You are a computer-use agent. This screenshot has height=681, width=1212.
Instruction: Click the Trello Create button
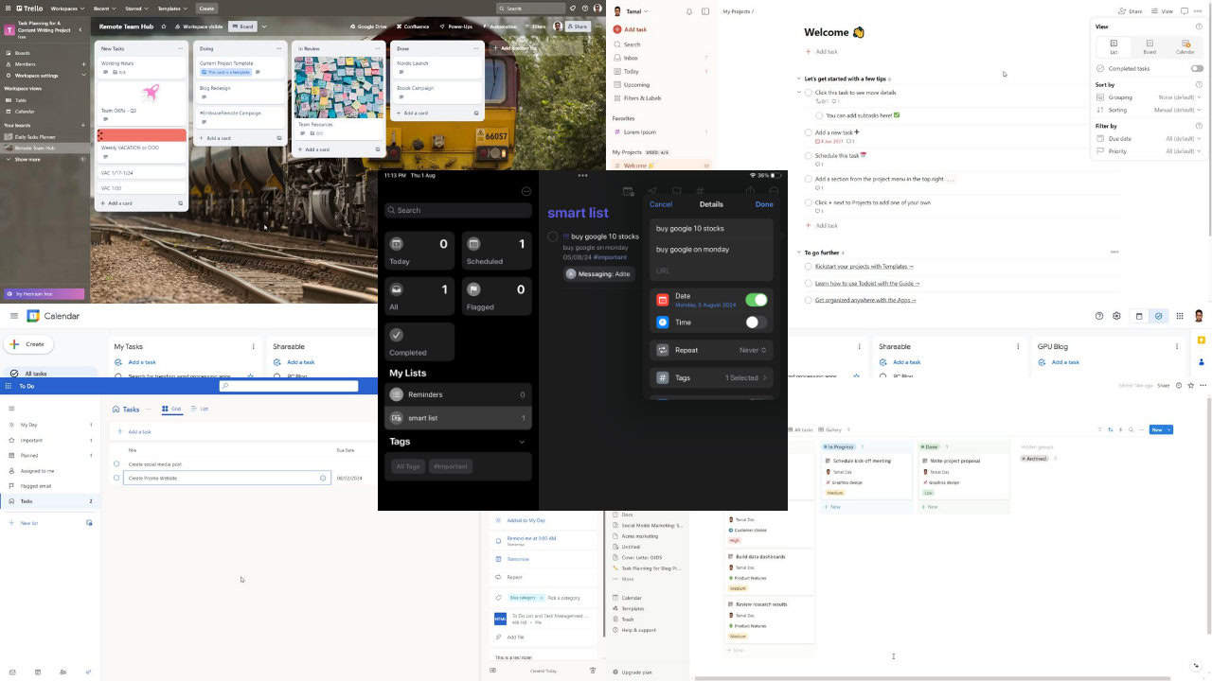pyautogui.click(x=206, y=9)
